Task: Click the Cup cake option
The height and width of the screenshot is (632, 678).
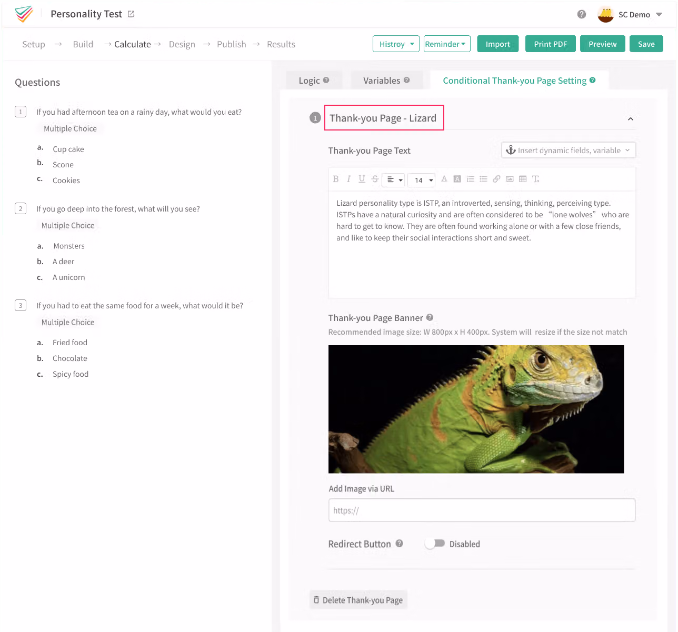Action: 68,149
